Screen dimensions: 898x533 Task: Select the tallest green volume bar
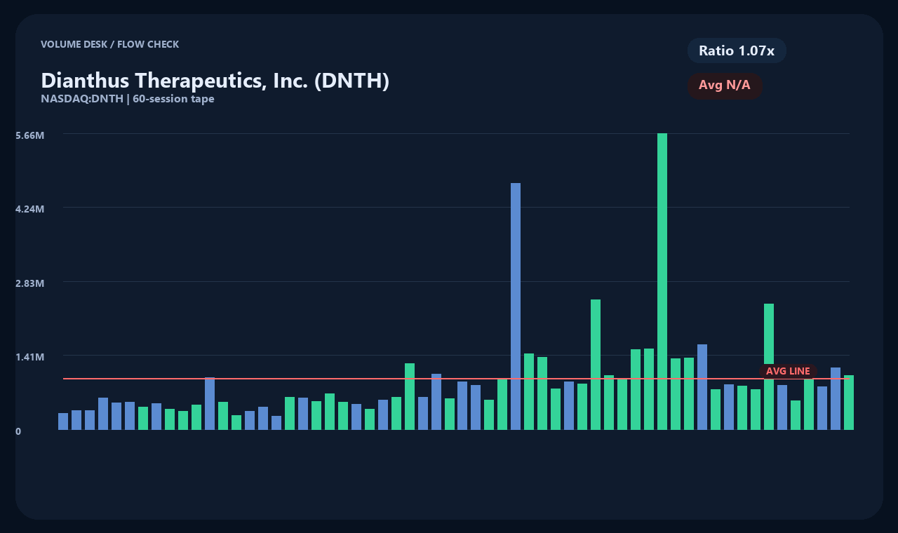pyautogui.click(x=662, y=281)
